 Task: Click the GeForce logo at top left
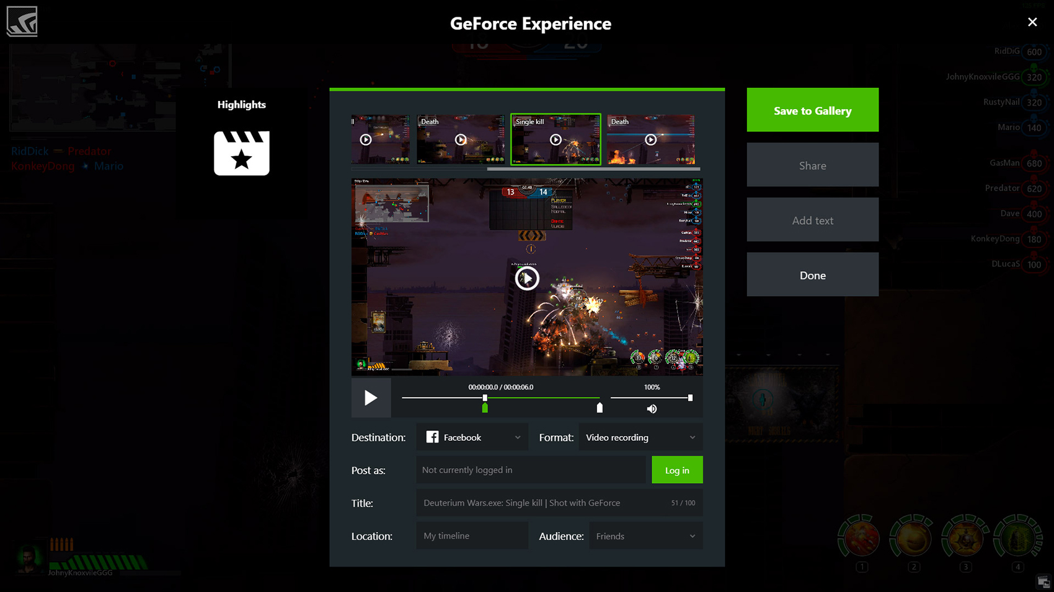pos(22,22)
